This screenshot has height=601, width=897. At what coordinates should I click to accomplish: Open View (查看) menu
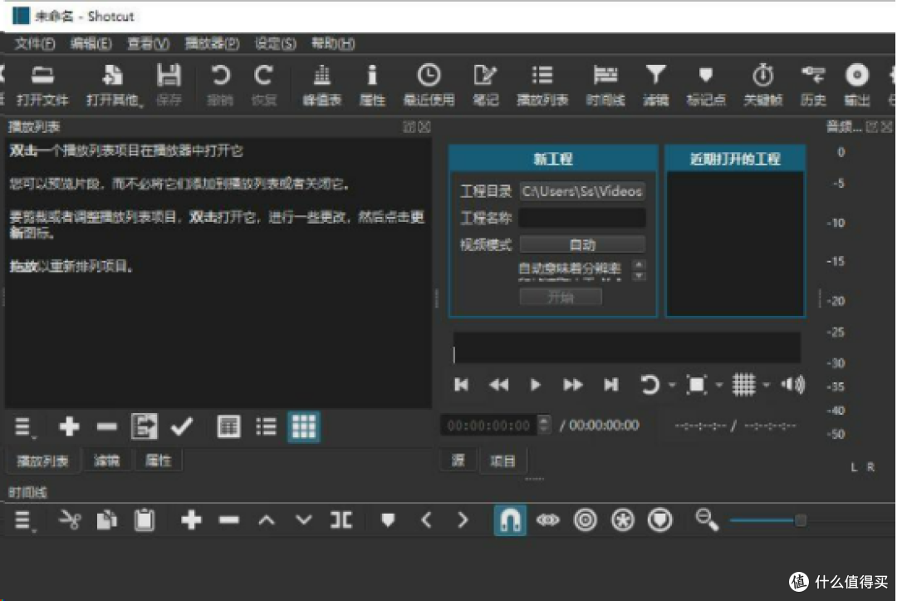click(x=148, y=43)
